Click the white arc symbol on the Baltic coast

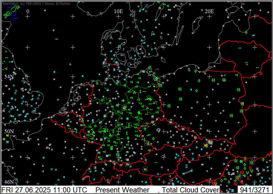pyautogui.click(x=157, y=69)
